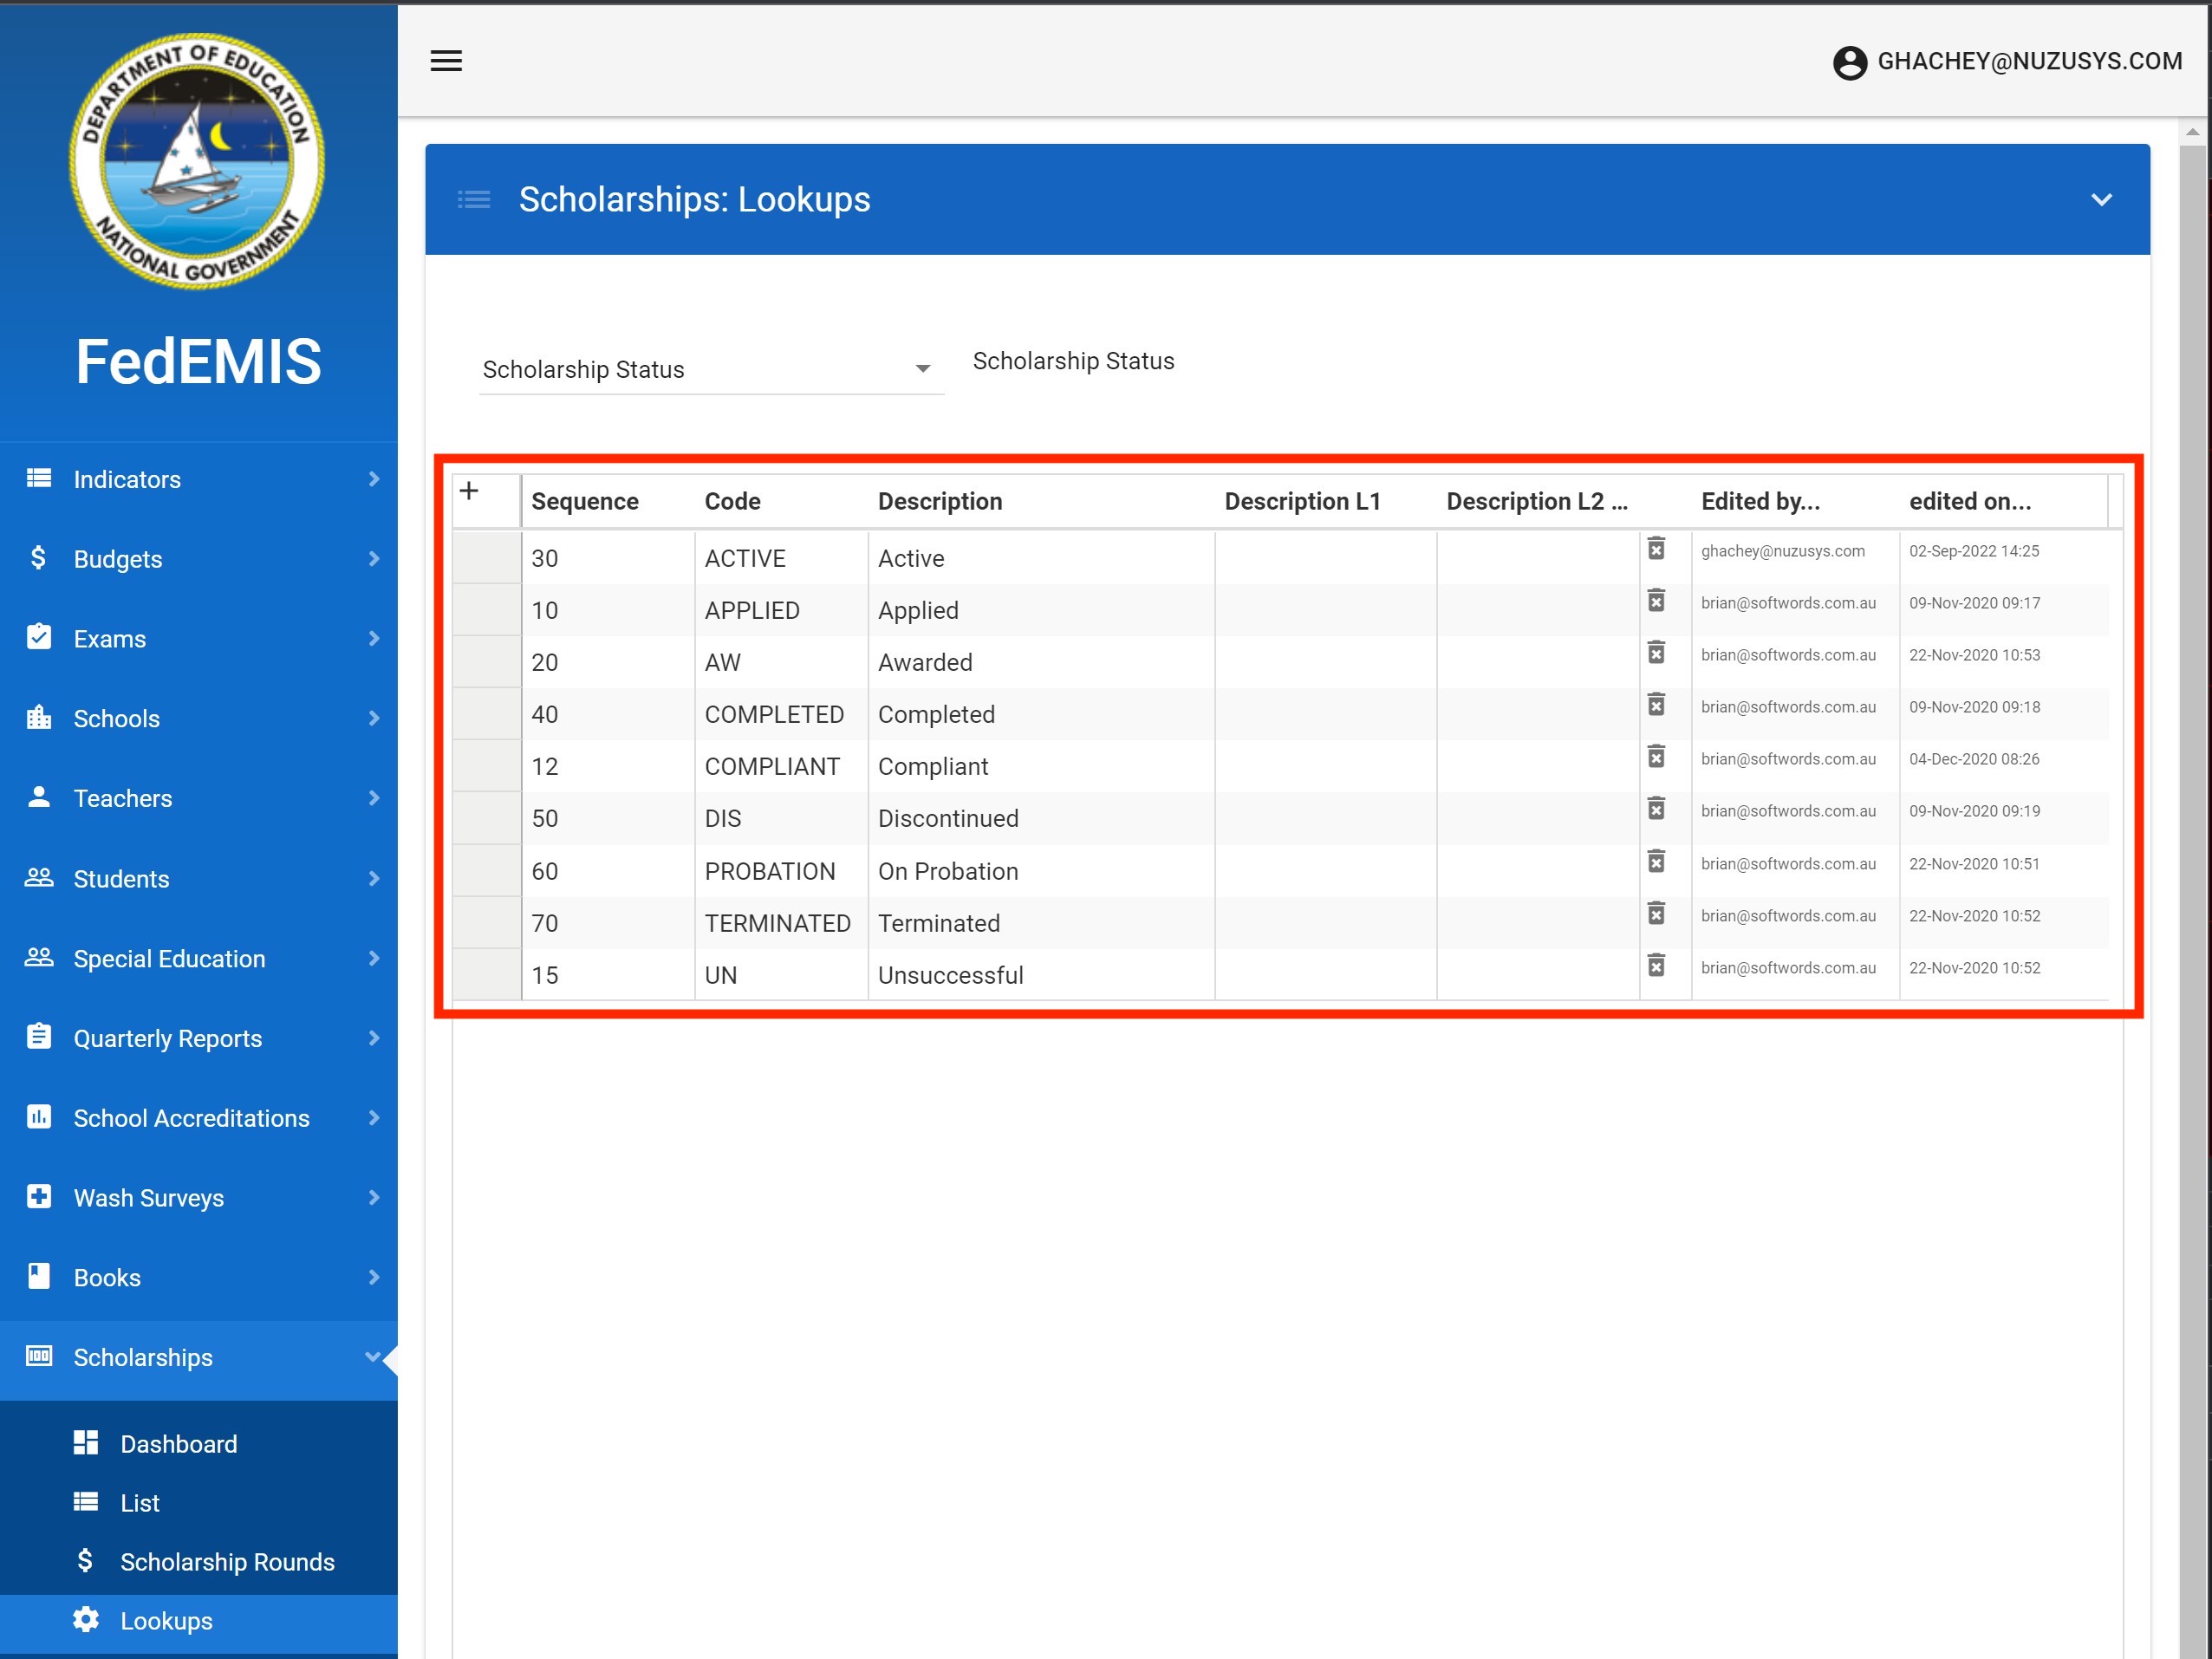Click the FedEMIS department logo
This screenshot has height=1659, width=2212.
(197, 162)
